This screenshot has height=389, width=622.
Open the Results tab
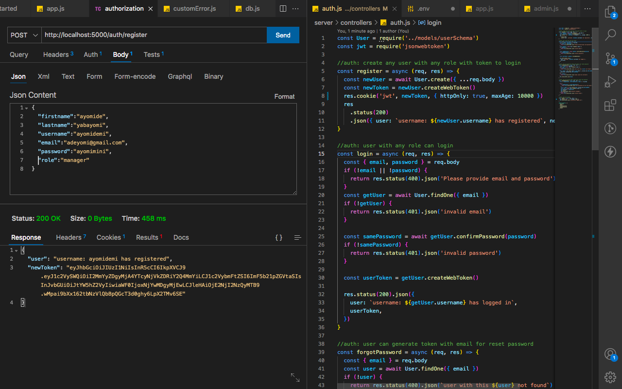click(x=149, y=237)
